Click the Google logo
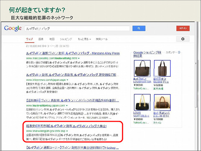 13,29
